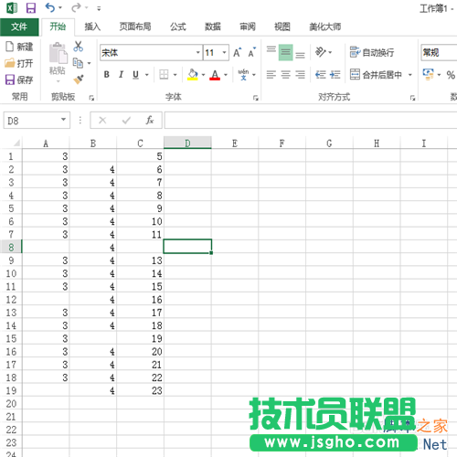Viewport: 457px width, 457px height.
Task: Click inside the formula bar field
Action: pos(310,121)
